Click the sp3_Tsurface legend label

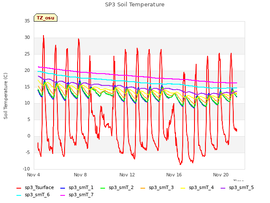[x=39, y=187]
